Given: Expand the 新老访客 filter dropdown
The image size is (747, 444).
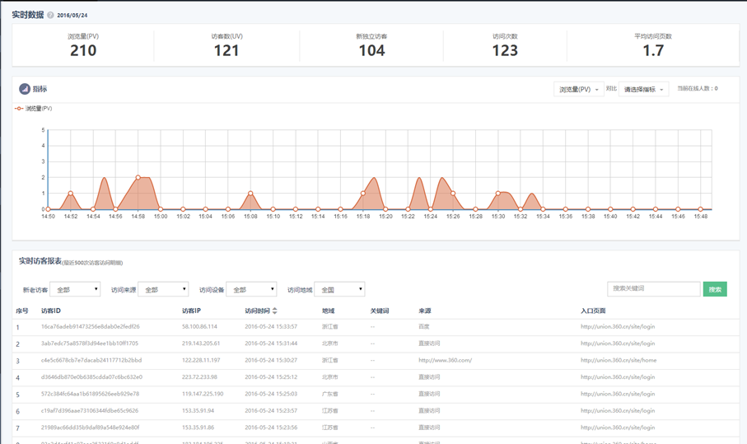Looking at the screenshot, I should click(x=75, y=290).
